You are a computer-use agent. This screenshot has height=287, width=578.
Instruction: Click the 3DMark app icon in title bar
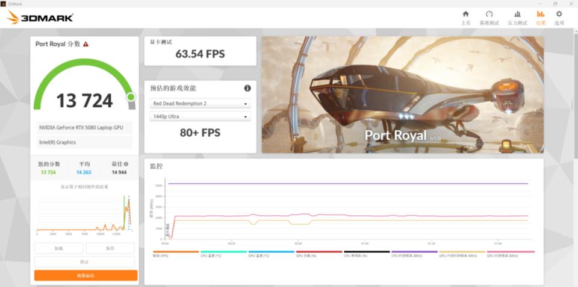click(4, 4)
